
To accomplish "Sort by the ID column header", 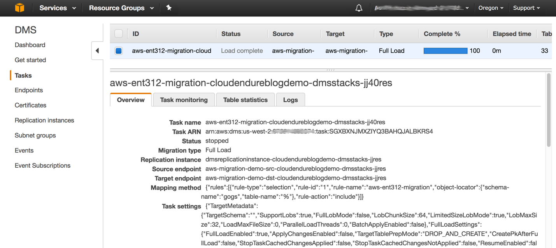I will pos(135,34).
